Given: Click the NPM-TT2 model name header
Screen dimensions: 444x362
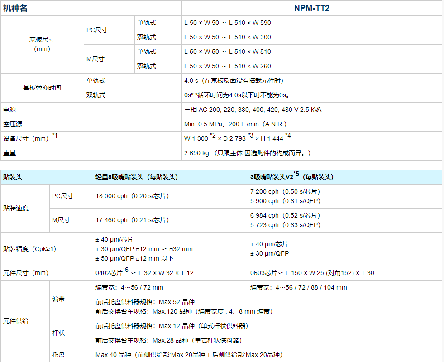Looking at the screenshot, I should coord(311,8).
